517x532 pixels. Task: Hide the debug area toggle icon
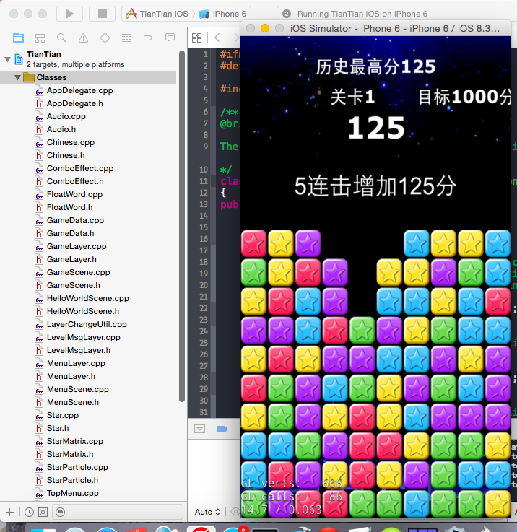[x=199, y=429]
